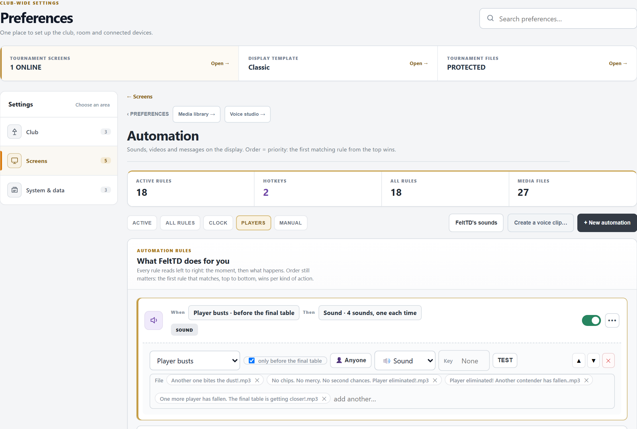This screenshot has width=637, height=429.
Task: Select the CLOCK filter tab
Action: click(x=218, y=223)
